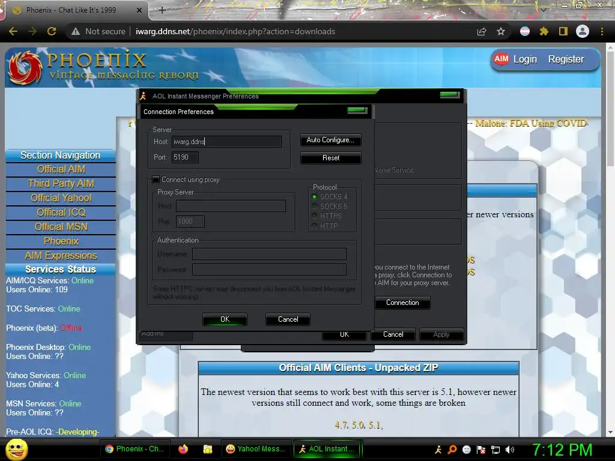Select the HTTP protocol radio
The width and height of the screenshot is (615, 461).
coord(314,226)
